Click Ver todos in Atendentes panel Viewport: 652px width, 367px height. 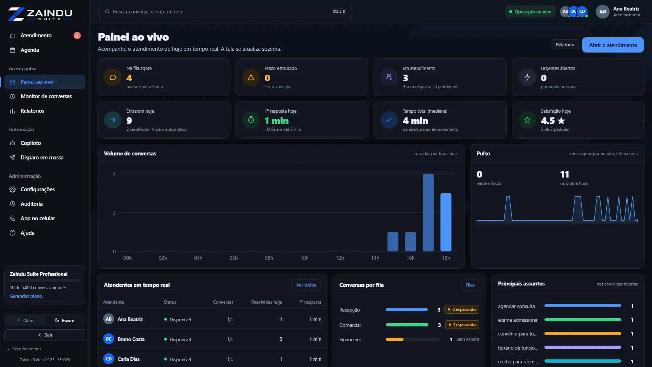click(x=306, y=285)
